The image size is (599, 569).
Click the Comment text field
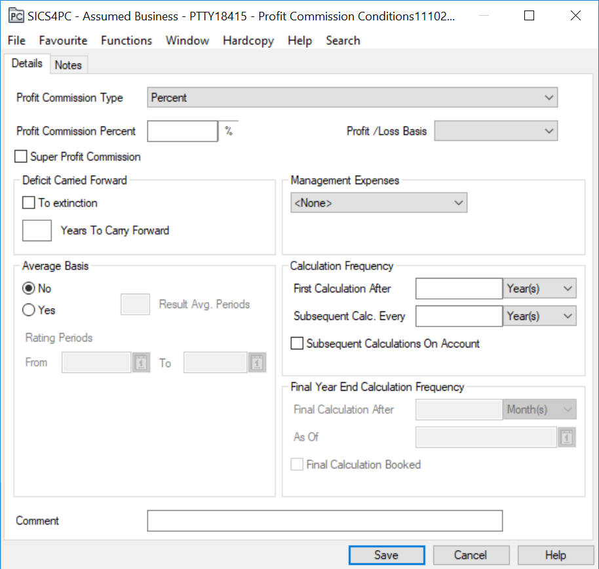(324, 520)
